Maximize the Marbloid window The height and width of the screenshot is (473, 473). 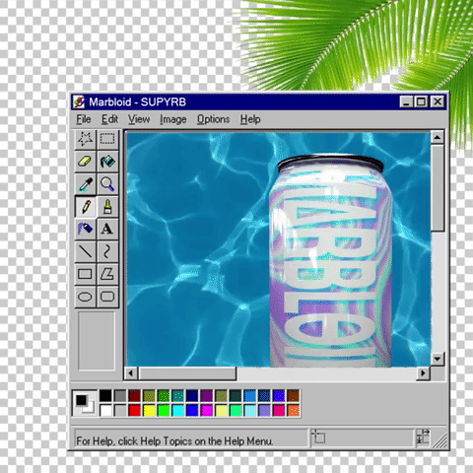[x=421, y=102]
